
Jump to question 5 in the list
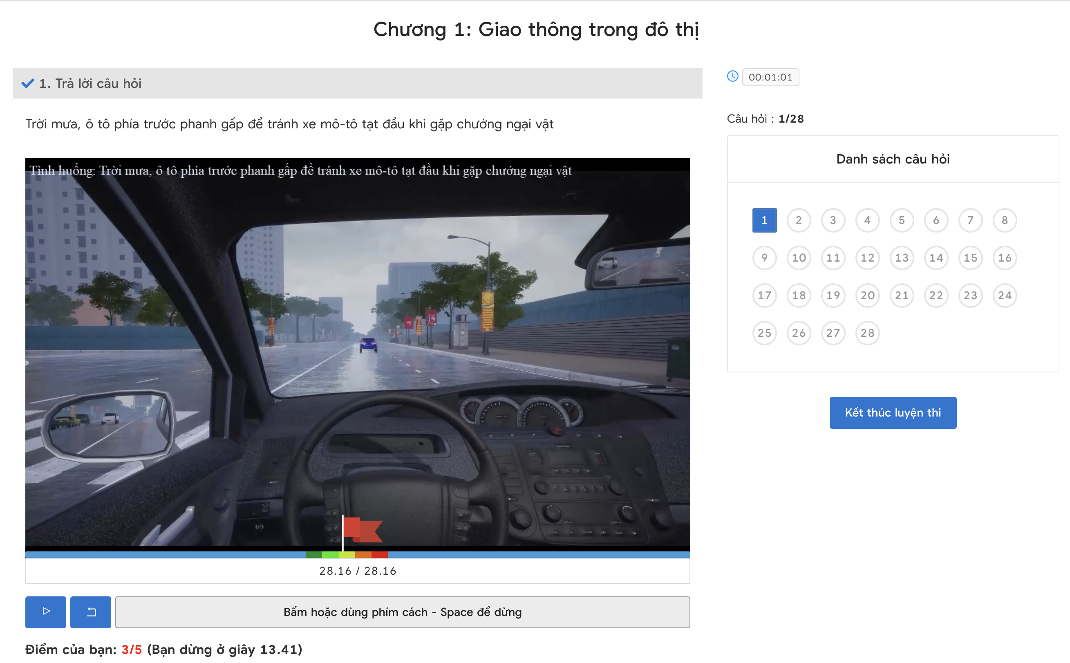(x=902, y=220)
